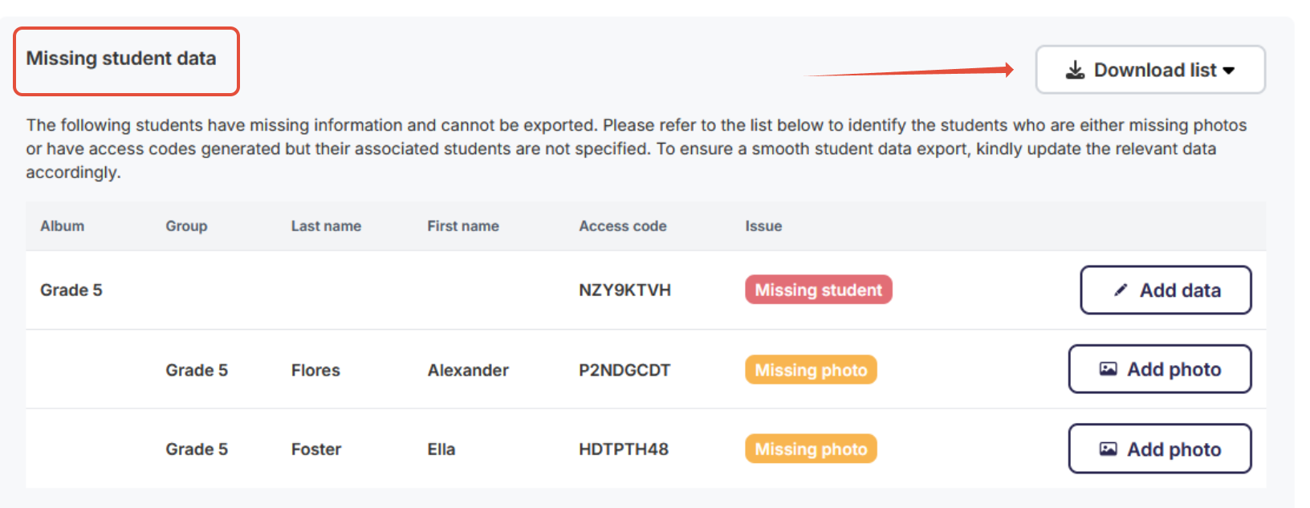Click the red Missing student badge
Screen dimensions: 1310x508
coord(818,290)
